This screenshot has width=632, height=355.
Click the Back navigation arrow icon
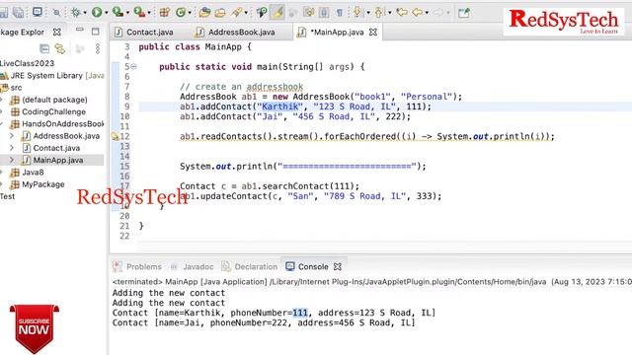(x=418, y=13)
